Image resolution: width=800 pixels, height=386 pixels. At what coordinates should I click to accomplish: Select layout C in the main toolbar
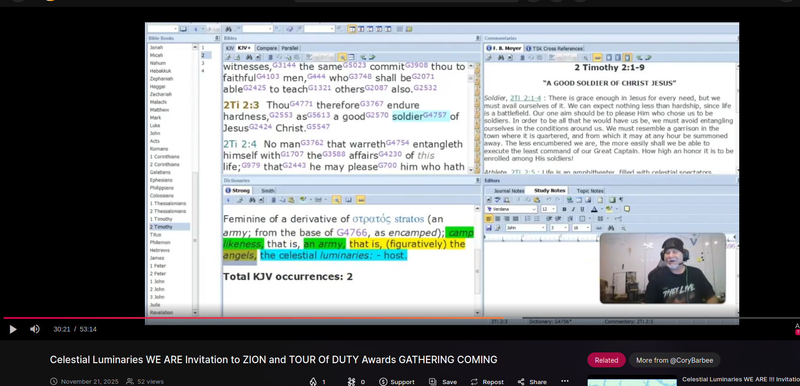click(x=370, y=29)
